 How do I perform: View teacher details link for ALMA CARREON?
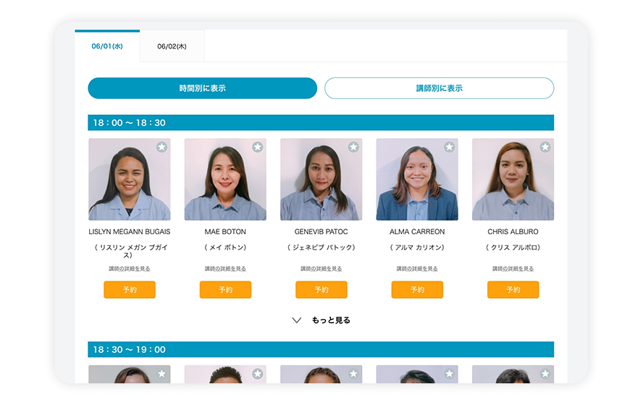point(417,269)
